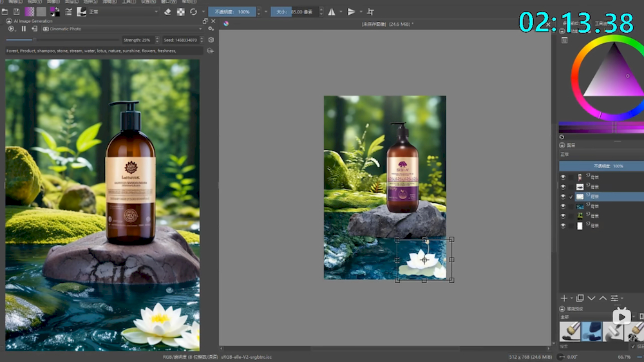Add a new layer with plus icon
This screenshot has height=362, width=644.
(564, 298)
